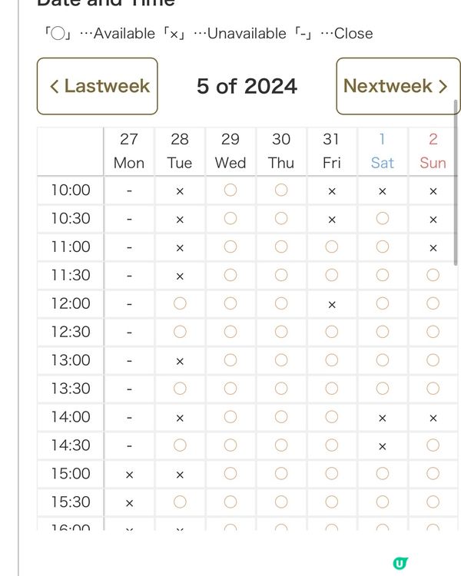Book Thu 30 at 10:30 slot
The height and width of the screenshot is (576, 461).
point(281,219)
